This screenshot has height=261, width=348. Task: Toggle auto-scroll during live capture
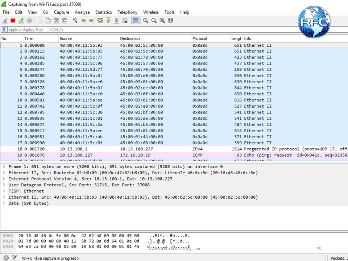point(125,21)
